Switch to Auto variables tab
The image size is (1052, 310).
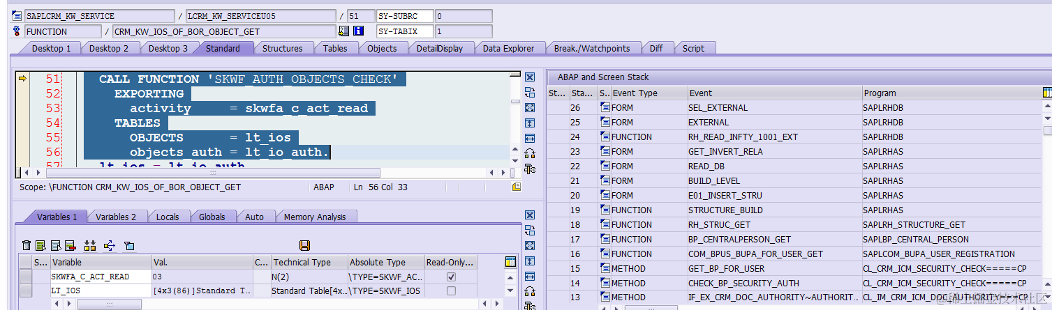(x=255, y=217)
